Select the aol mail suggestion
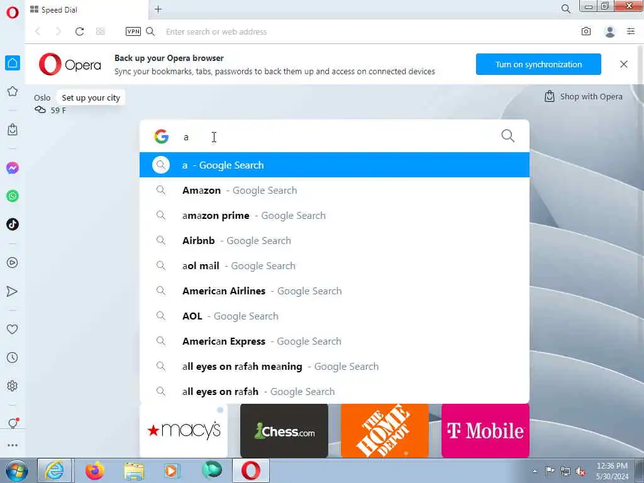 point(335,266)
